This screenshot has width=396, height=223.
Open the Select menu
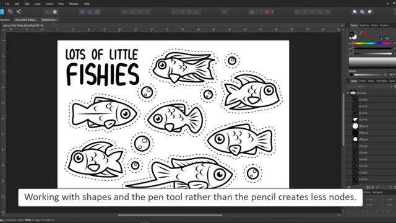coord(49,4)
